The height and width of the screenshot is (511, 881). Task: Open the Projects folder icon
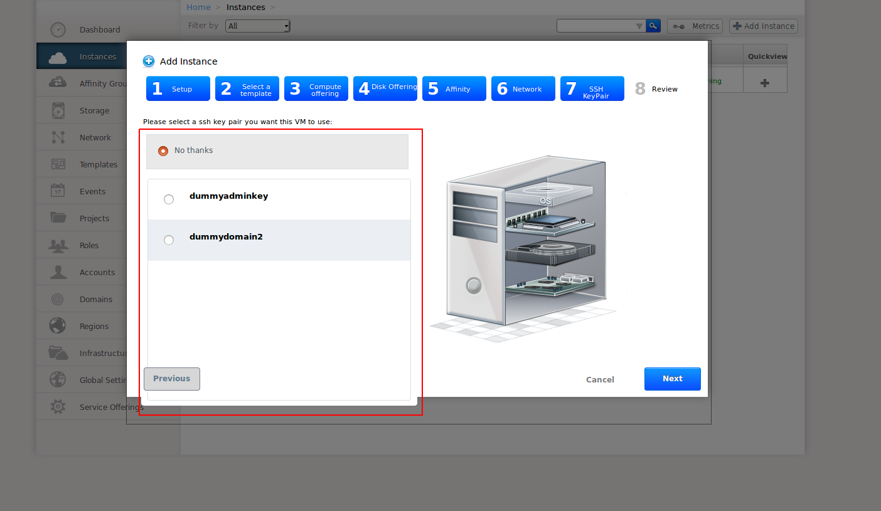pos(58,218)
